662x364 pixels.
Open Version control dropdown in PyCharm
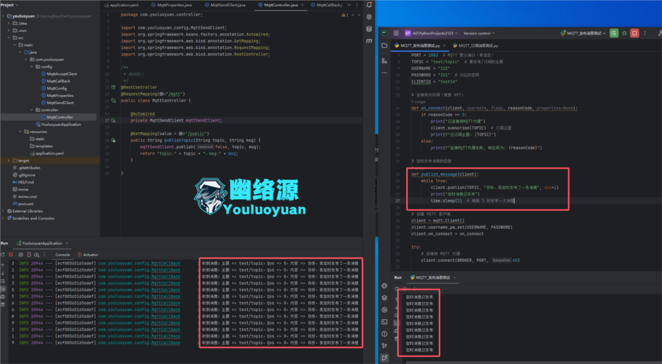coord(479,33)
